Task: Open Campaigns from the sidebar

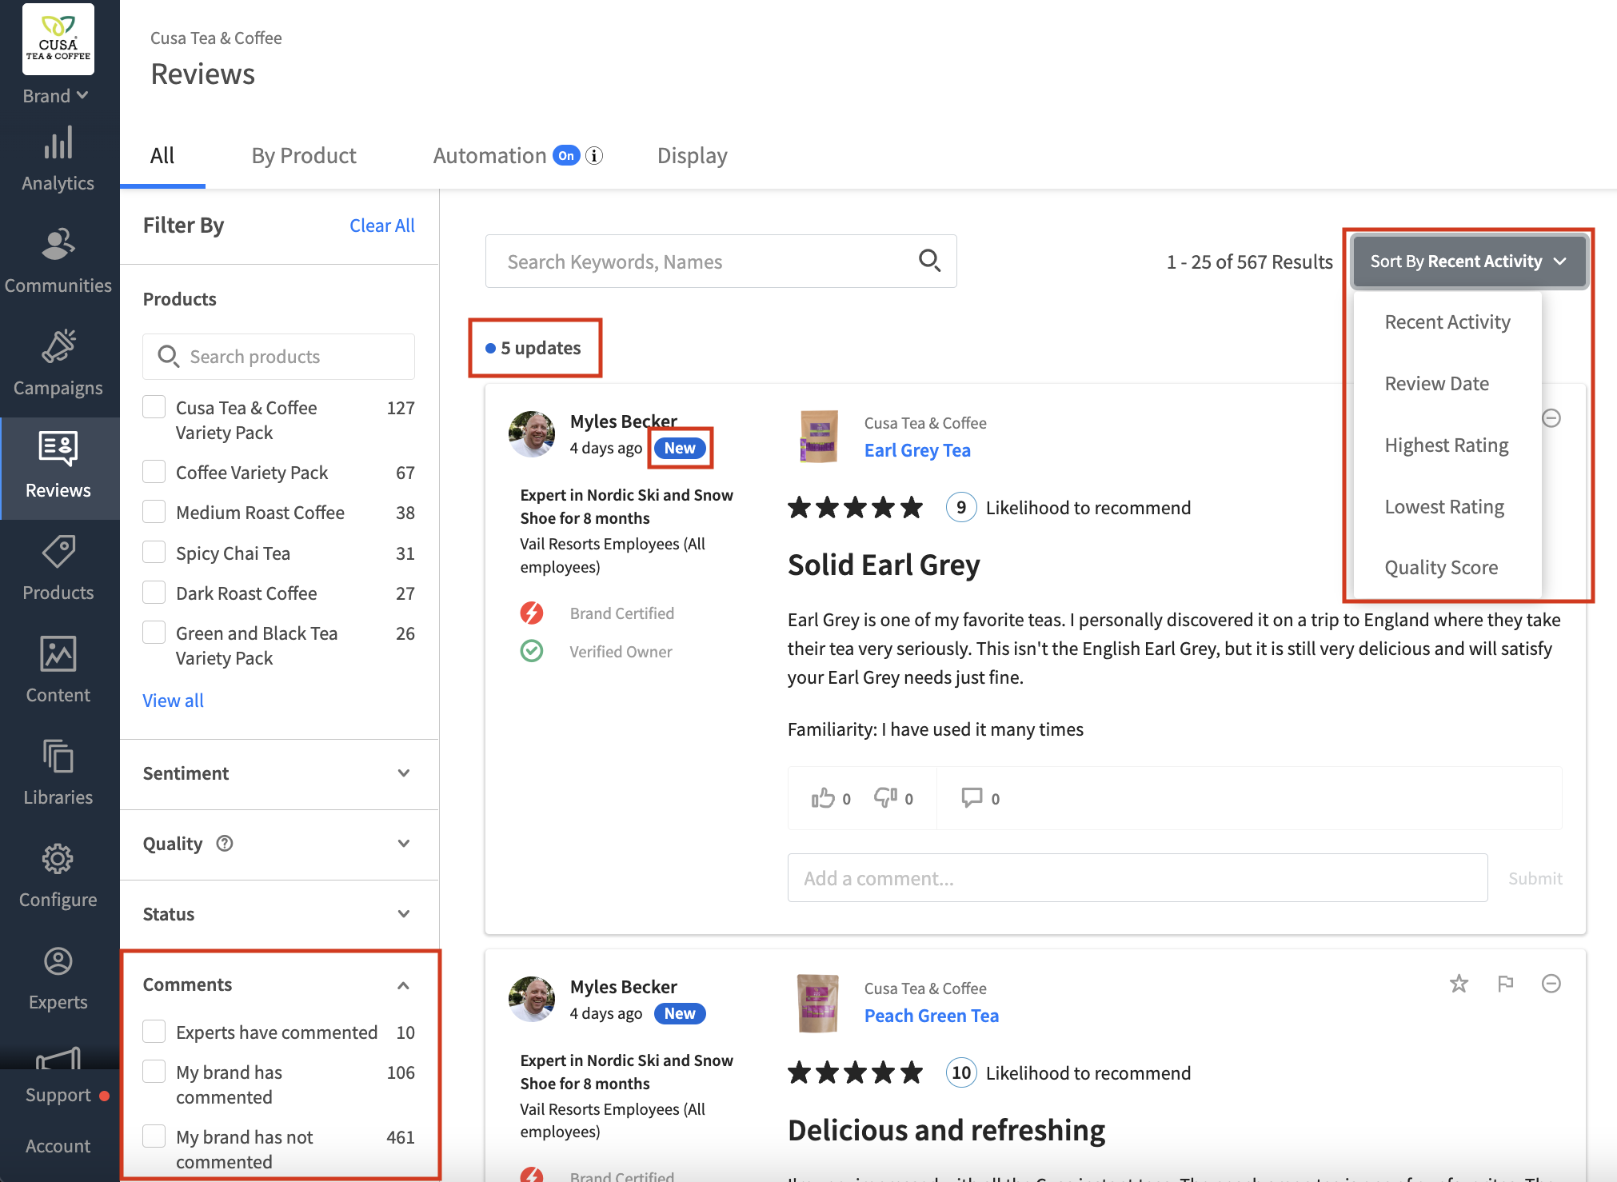Action: pos(58,363)
